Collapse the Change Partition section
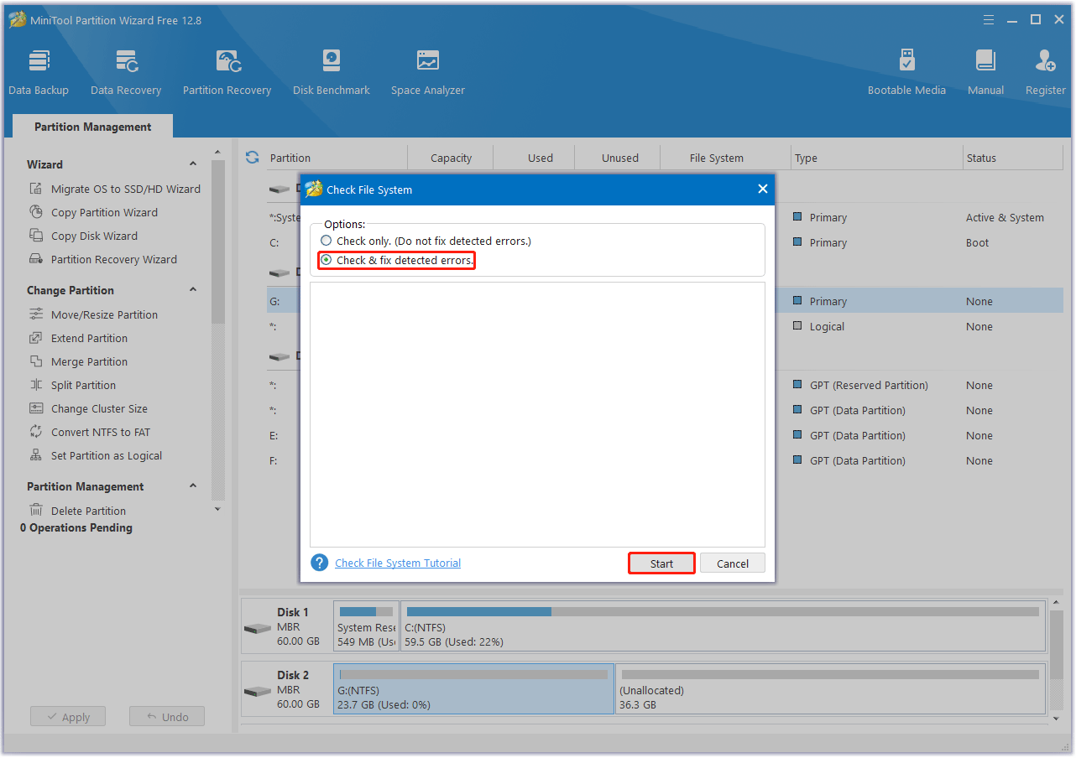Screen dimensions: 1076x758 click(x=192, y=289)
